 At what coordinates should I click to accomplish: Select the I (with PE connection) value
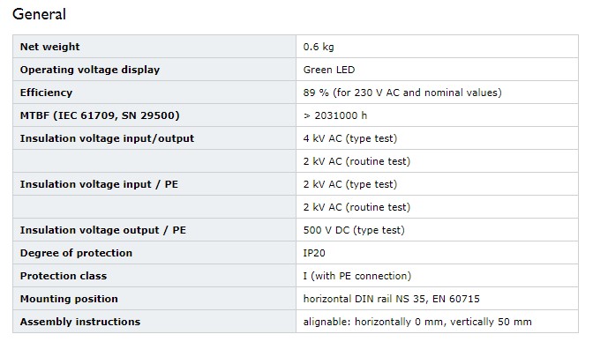pyautogui.click(x=357, y=276)
